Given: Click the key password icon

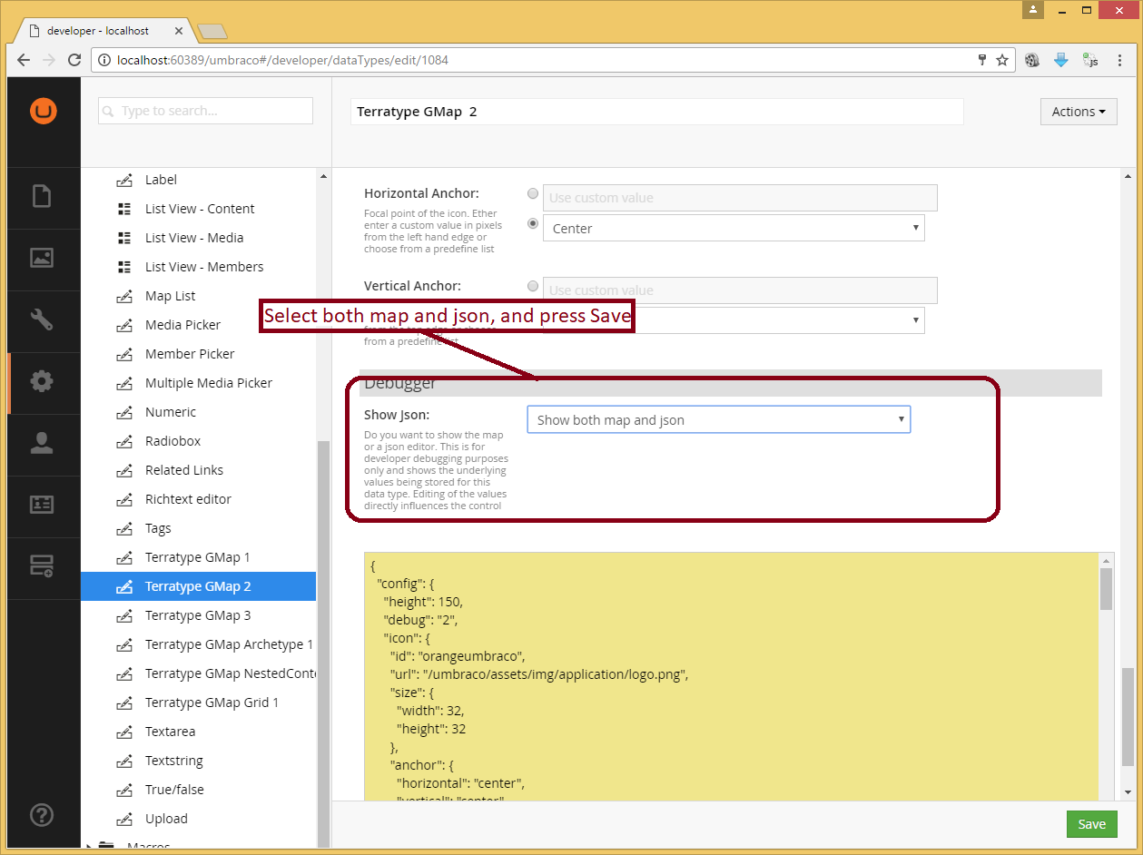Looking at the screenshot, I should click(981, 60).
